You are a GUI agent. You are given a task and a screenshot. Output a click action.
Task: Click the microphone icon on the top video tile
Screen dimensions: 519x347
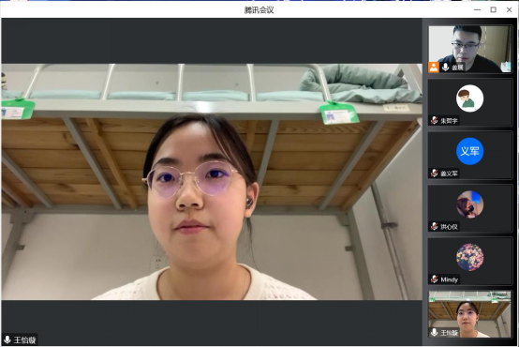pos(446,68)
